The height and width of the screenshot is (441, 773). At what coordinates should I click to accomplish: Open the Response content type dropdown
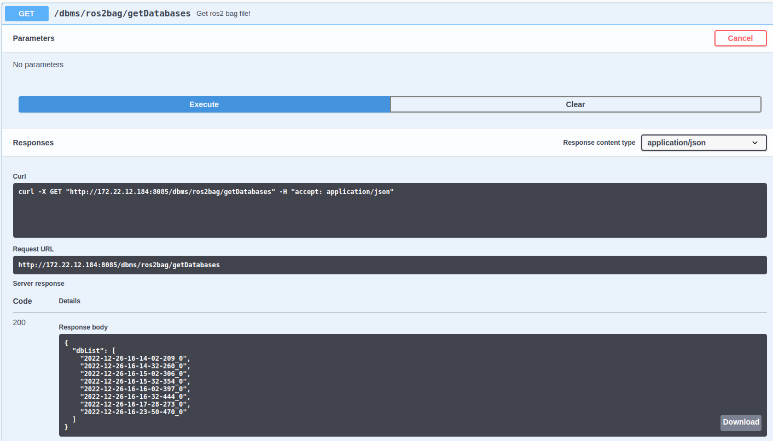click(704, 143)
